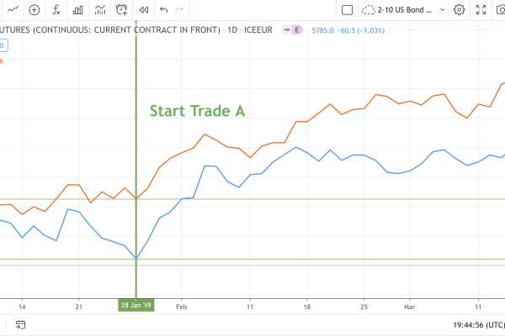This screenshot has height=336, width=505.
Task: Select the Start Trade A text label
Action: coord(197,111)
